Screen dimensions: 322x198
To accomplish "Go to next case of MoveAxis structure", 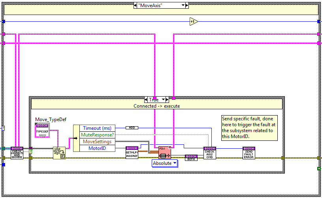I will [x=187, y=6].
